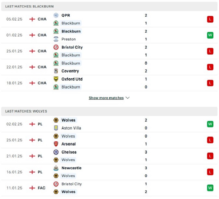Open the Blackburn vs Coventry match row date
Image resolution: width=219 pixels, height=199 pixels.
14,67
